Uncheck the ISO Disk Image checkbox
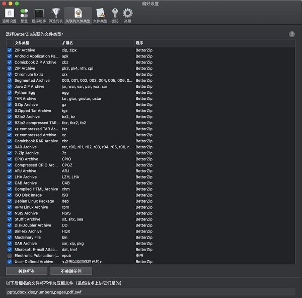Screen dimensions: 302x298 [10, 195]
